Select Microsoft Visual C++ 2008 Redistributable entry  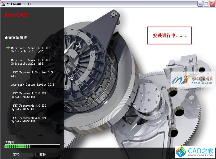click(x=31, y=62)
